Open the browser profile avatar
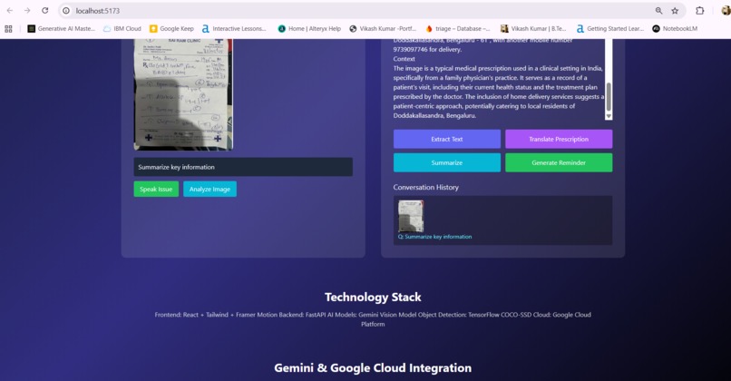This screenshot has height=381, width=731. [x=726, y=10]
